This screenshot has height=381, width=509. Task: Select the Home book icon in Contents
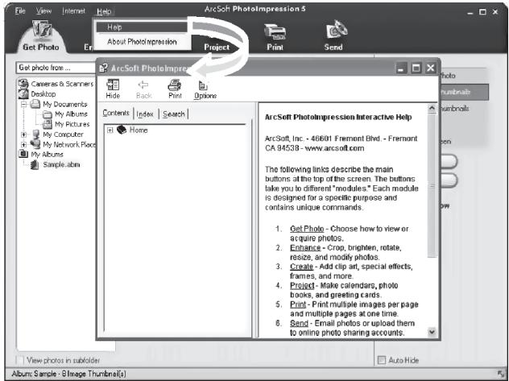pyautogui.click(x=122, y=130)
